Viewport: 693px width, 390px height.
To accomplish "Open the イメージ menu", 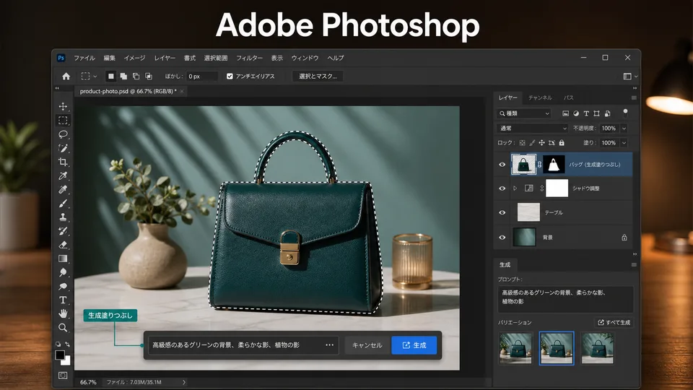I will 134,58.
